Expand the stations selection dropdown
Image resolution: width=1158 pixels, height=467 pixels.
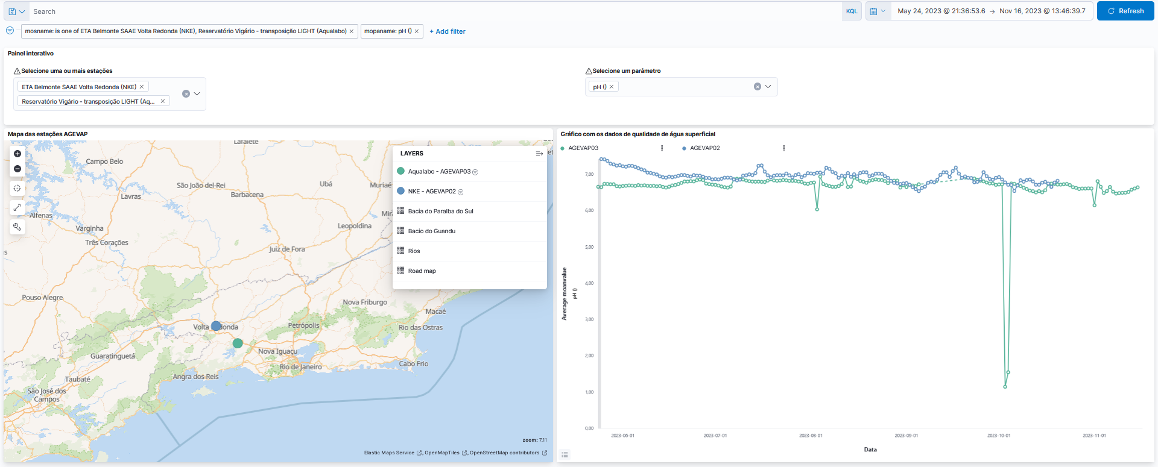(x=197, y=94)
